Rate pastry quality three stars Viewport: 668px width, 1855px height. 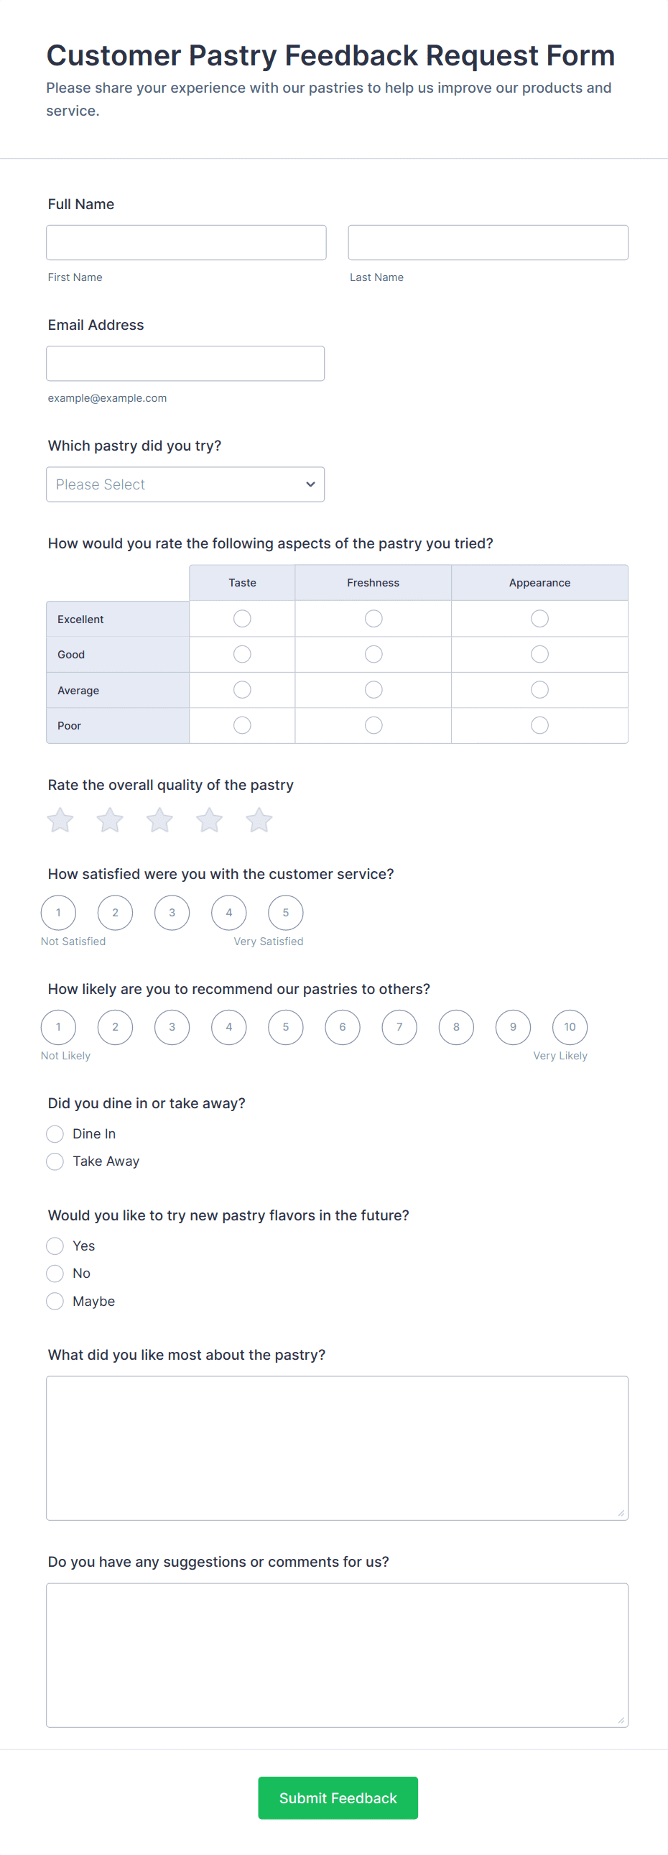coord(159,820)
